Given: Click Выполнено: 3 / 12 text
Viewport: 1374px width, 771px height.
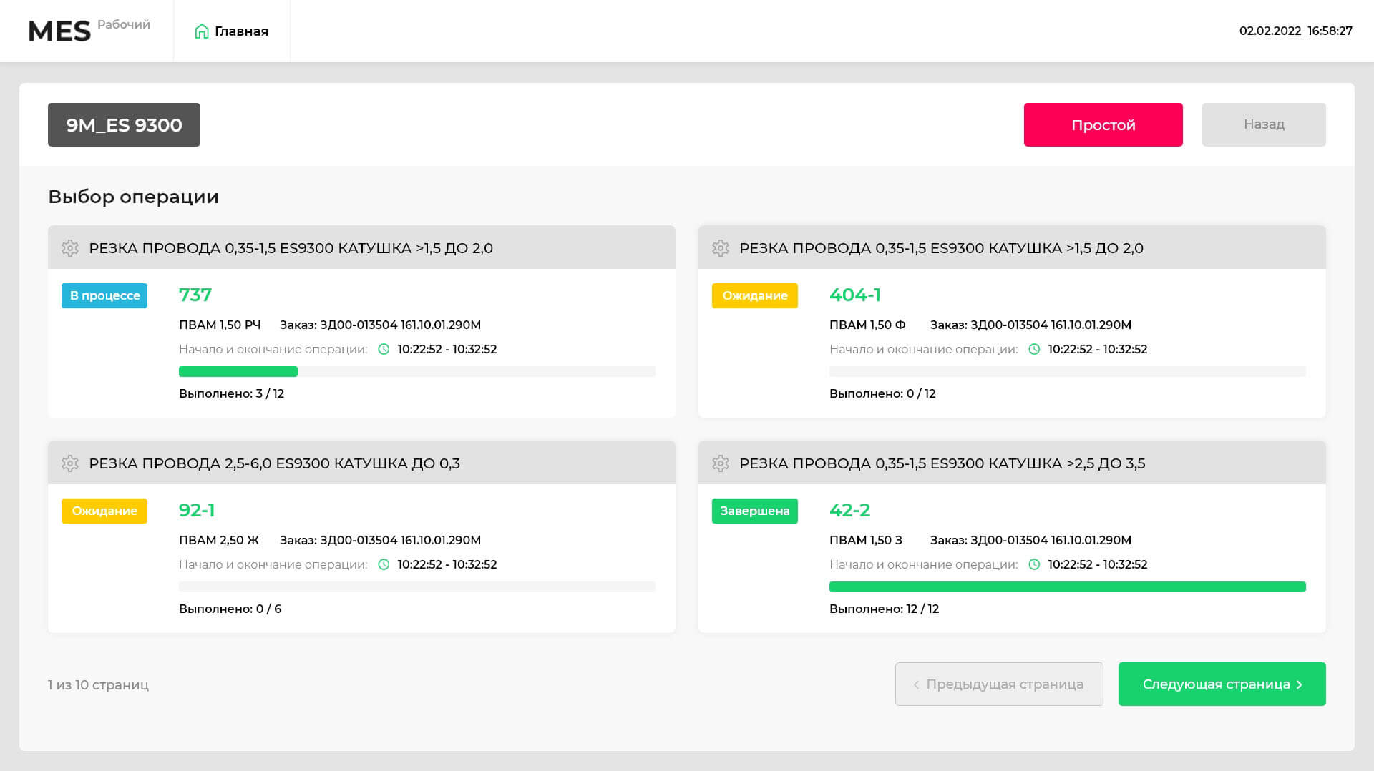Looking at the screenshot, I should coord(231,393).
